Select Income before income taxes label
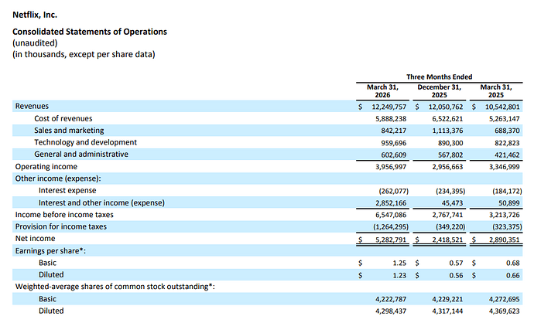The height and width of the screenshot is (323, 534). click(x=64, y=215)
